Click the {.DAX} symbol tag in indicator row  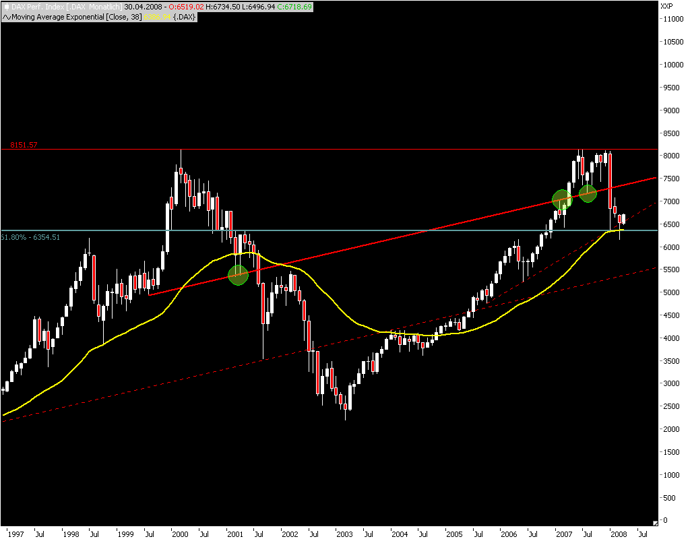click(x=184, y=17)
